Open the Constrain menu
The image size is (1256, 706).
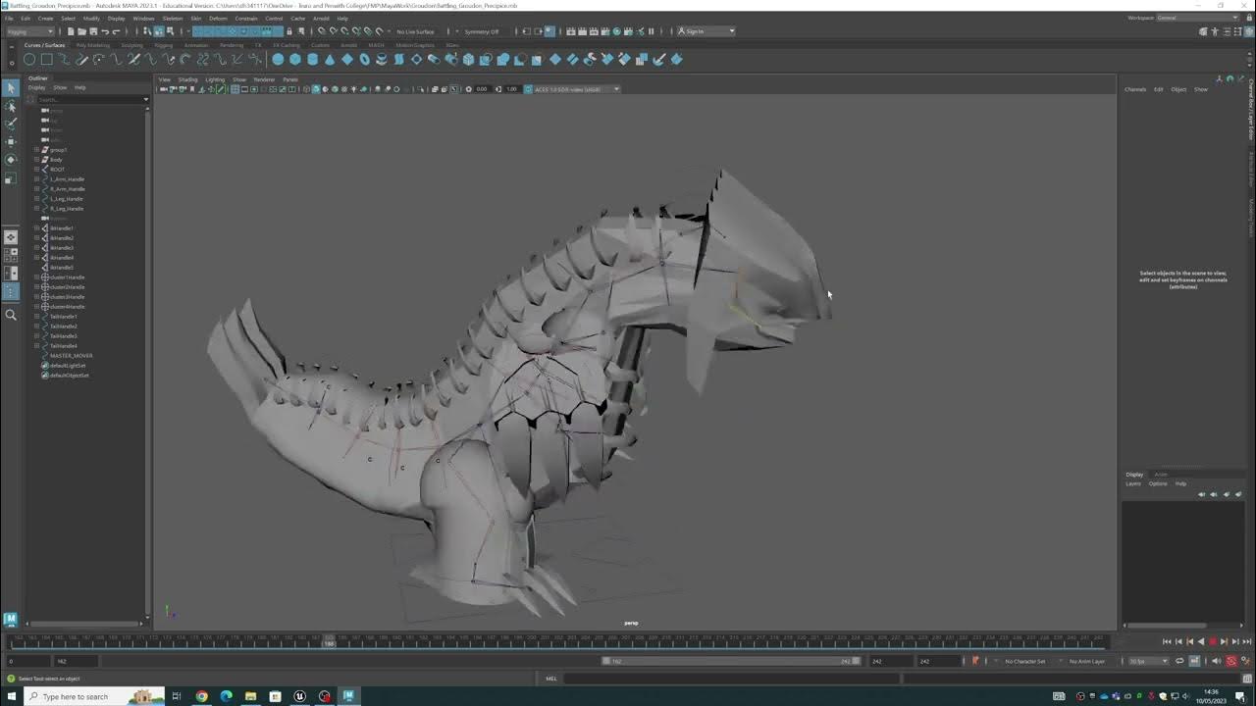pos(246,18)
